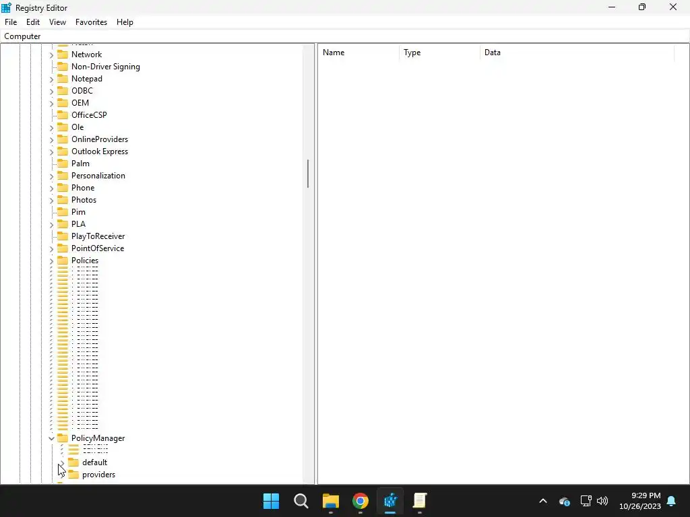This screenshot has height=517, width=690.
Task: Click the Registry Editor taskbar icon
Action: tap(390, 501)
